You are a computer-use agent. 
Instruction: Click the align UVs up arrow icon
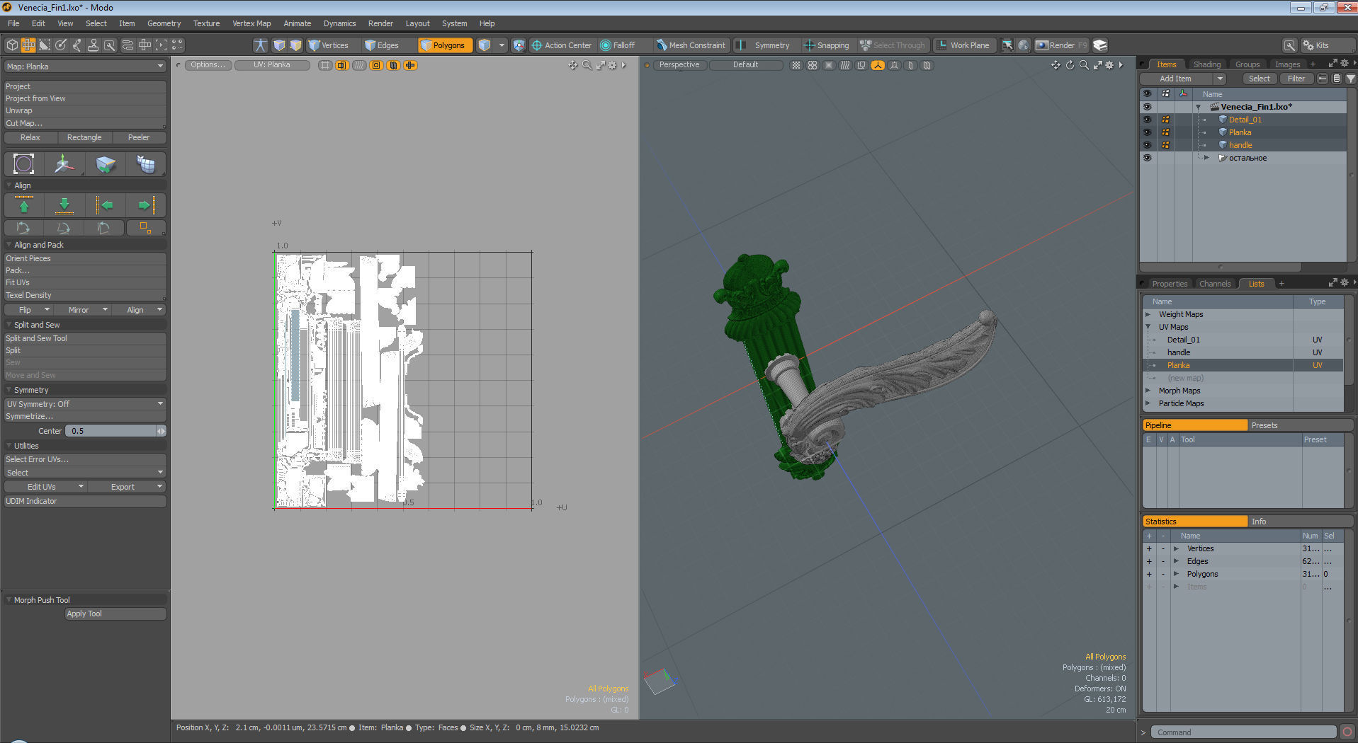pos(24,205)
